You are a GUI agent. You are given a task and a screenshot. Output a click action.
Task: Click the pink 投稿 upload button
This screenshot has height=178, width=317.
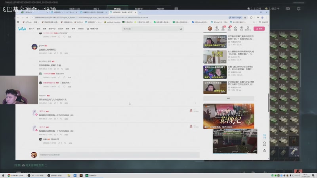click(x=259, y=28)
